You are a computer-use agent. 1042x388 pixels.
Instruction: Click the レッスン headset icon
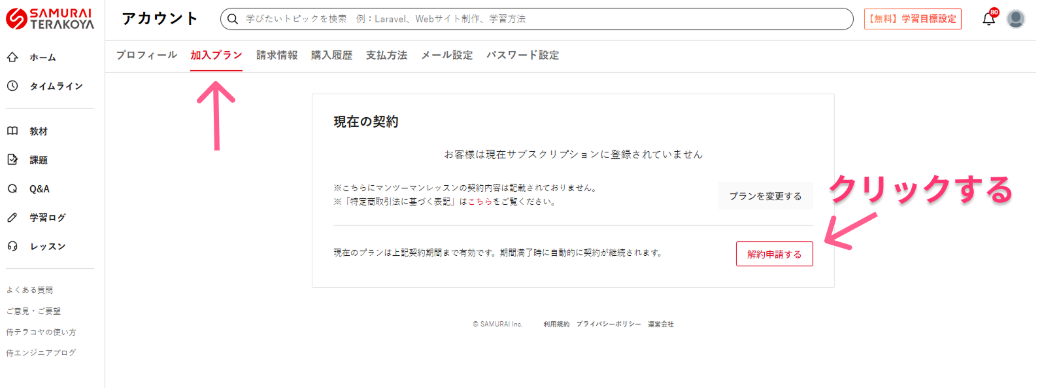[x=12, y=246]
